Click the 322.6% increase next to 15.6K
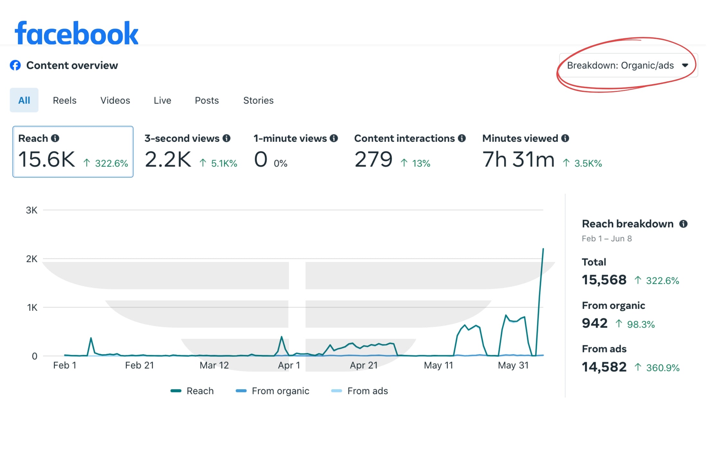The height and width of the screenshot is (450, 707). coord(106,163)
